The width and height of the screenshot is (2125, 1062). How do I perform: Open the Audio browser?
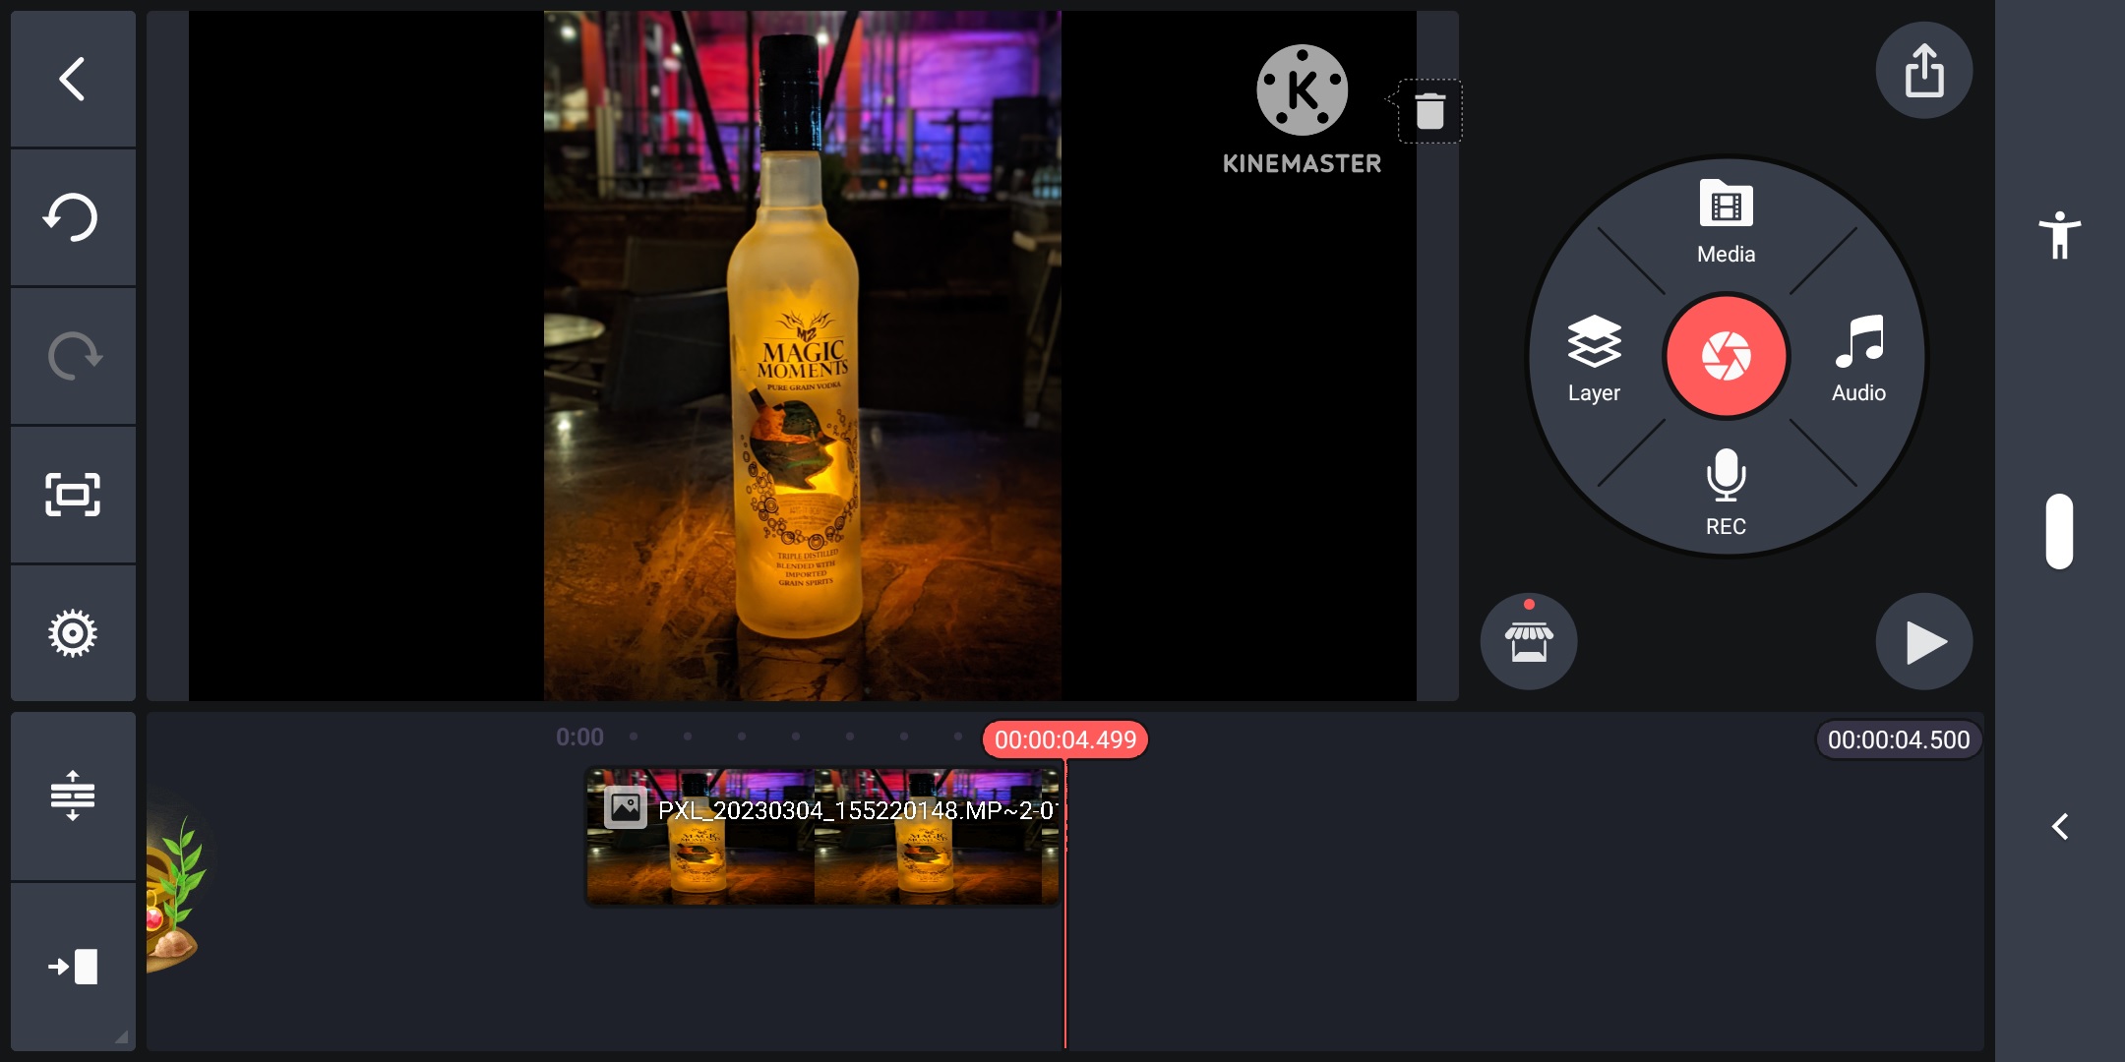pos(1858,360)
